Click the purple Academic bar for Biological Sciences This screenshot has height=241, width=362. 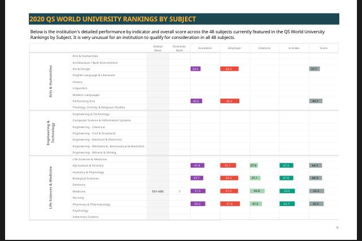197,178
